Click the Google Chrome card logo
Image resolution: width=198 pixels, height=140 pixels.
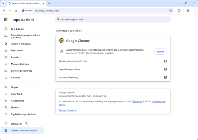point(62,40)
